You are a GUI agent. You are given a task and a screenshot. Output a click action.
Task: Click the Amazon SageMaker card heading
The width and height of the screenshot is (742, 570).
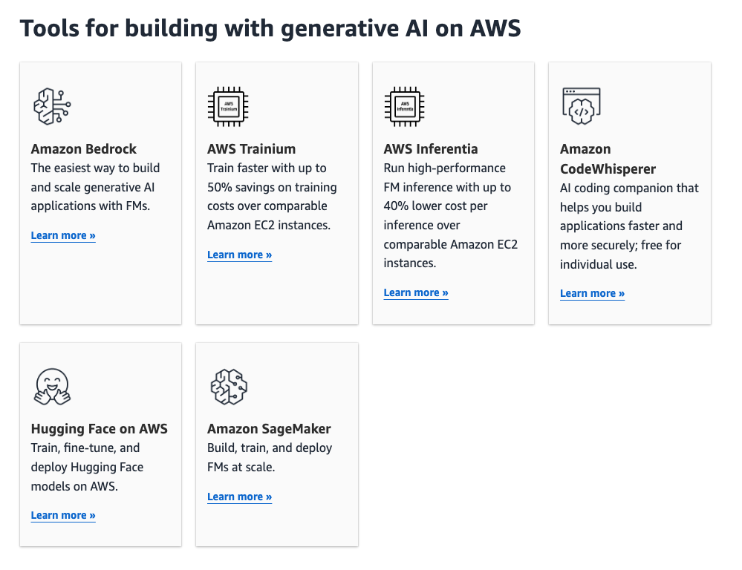(x=269, y=428)
